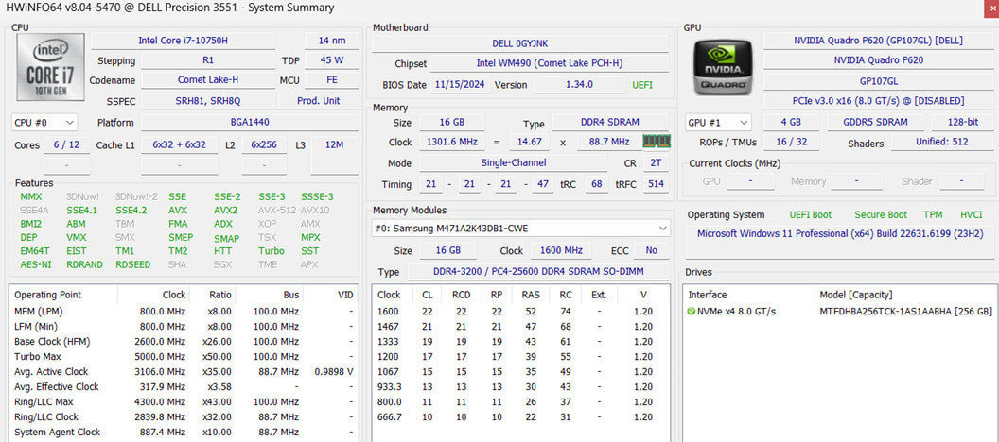Click the Intel Core i7-10750H name field
Screen dimensions: 999x442
pyautogui.click(x=184, y=41)
